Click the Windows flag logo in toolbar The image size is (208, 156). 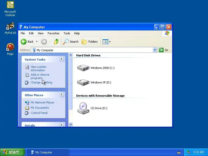click(167, 33)
